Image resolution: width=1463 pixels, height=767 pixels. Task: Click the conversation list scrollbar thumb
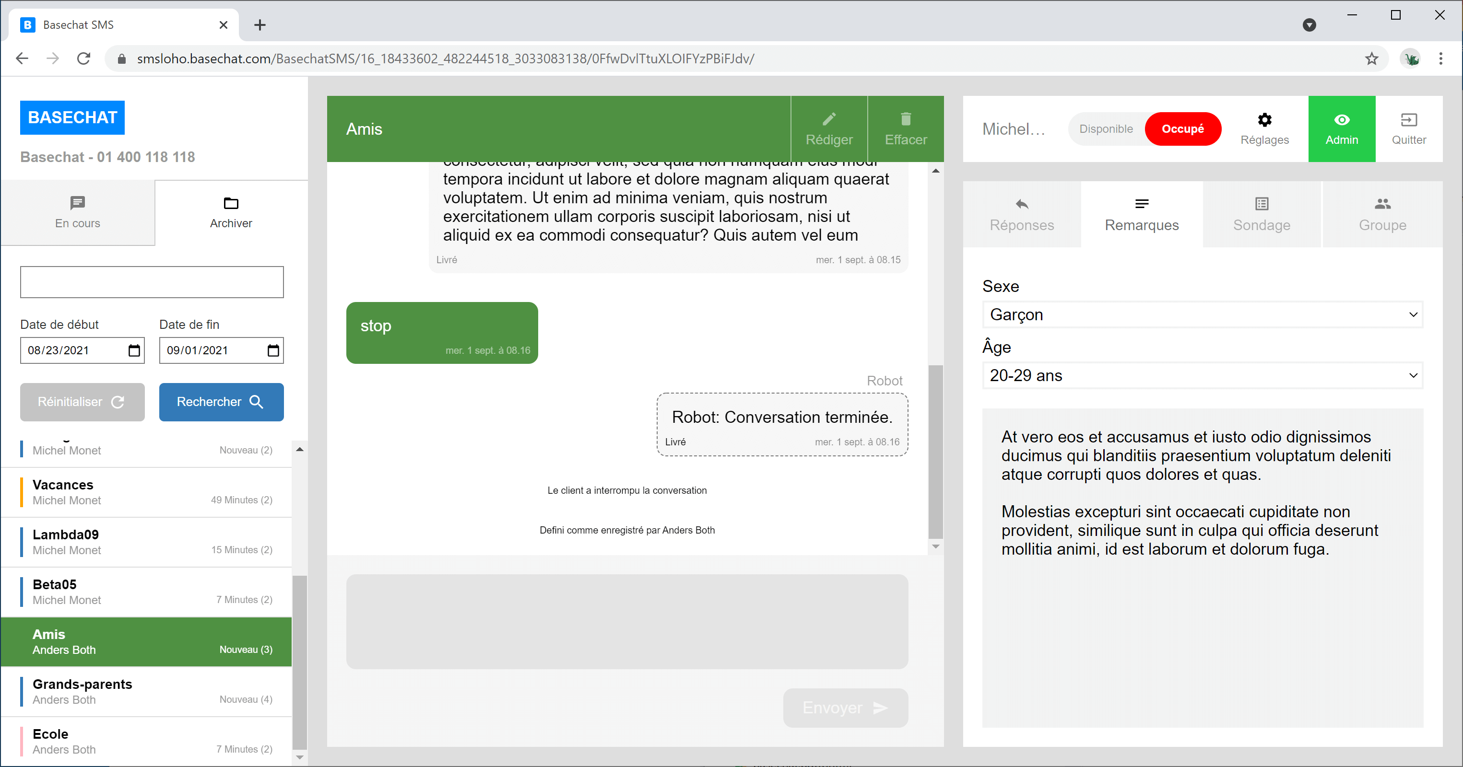299,662
